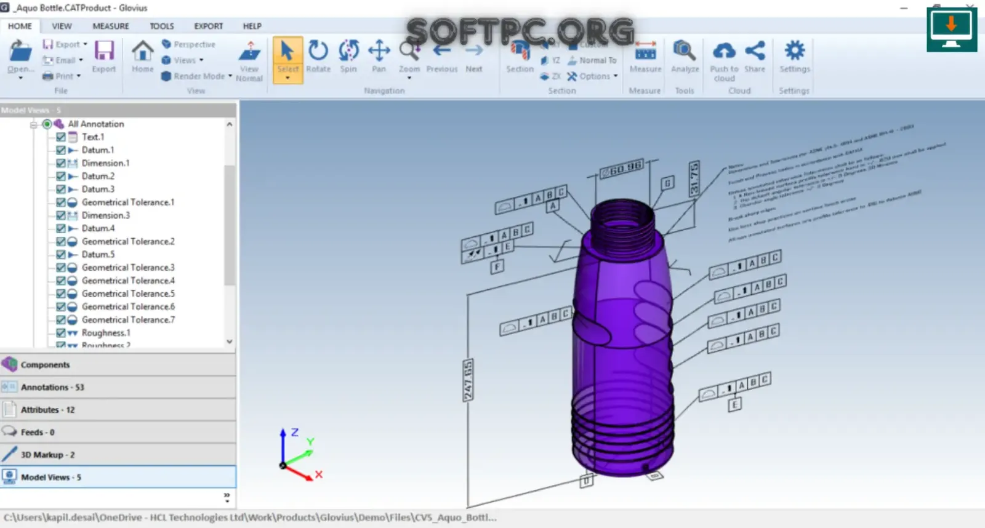The width and height of the screenshot is (985, 528).
Task: Toggle Roughness.1 checkbox
Action: 61,333
